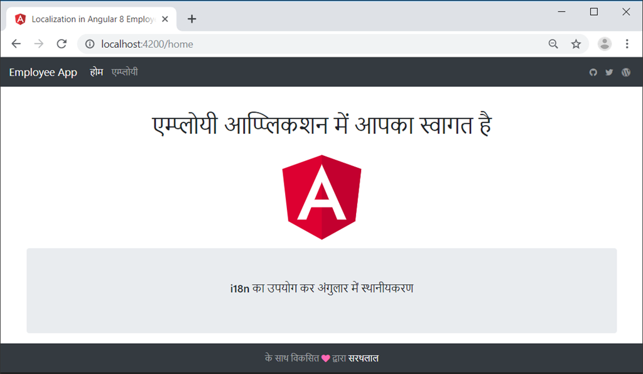Viewport: 643px width, 374px height.
Task: Click the heart icon in the footer
Action: point(324,358)
